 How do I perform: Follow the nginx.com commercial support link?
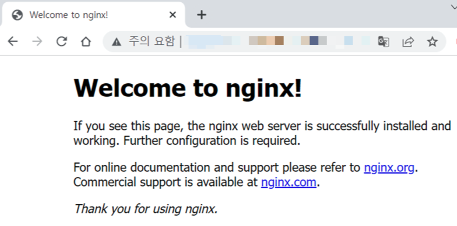coord(289,182)
